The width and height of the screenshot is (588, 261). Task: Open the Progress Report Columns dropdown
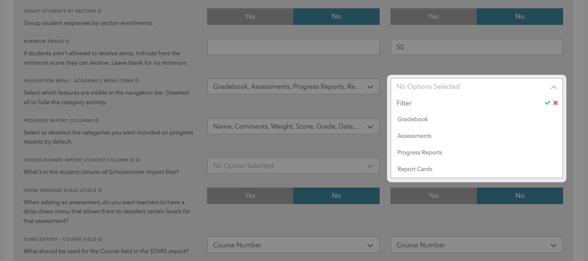[293, 127]
